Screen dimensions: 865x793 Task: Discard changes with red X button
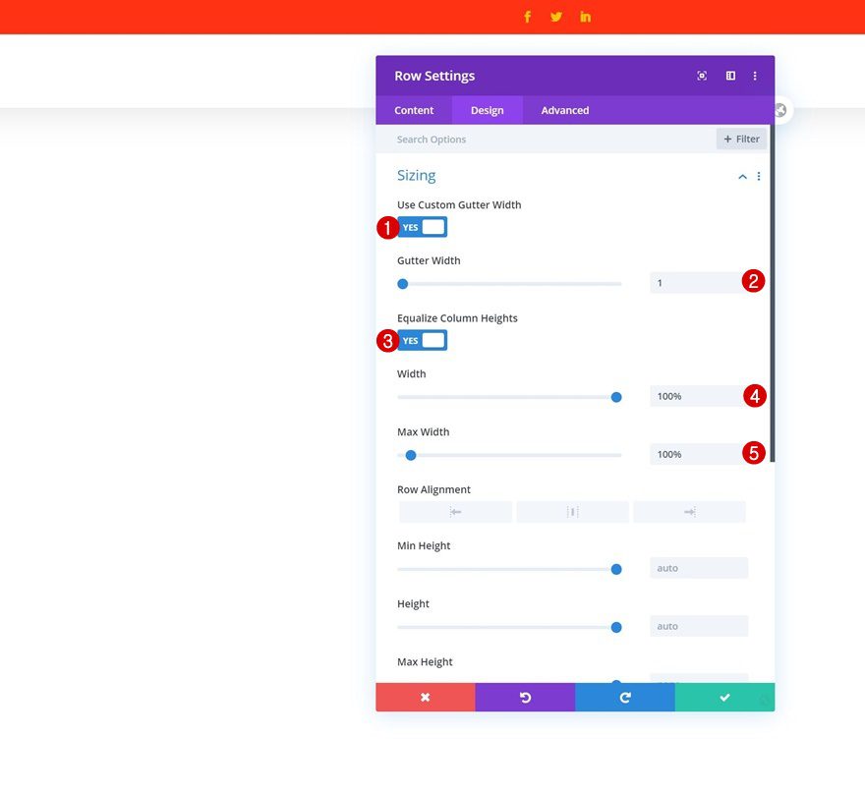[426, 697]
